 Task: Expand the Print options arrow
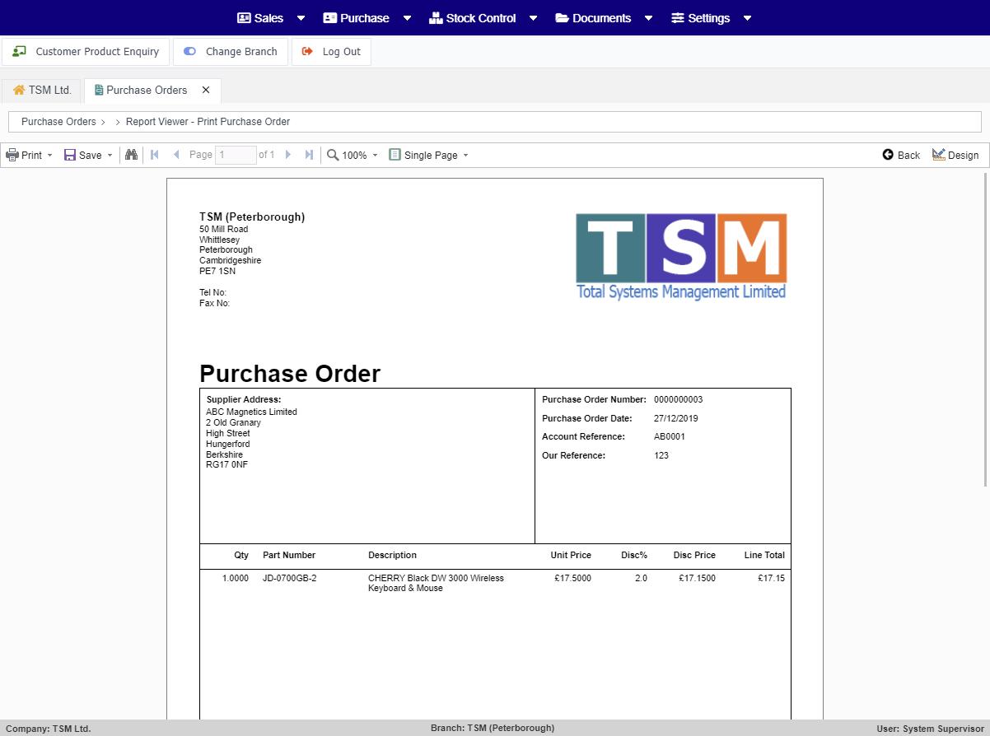49,155
